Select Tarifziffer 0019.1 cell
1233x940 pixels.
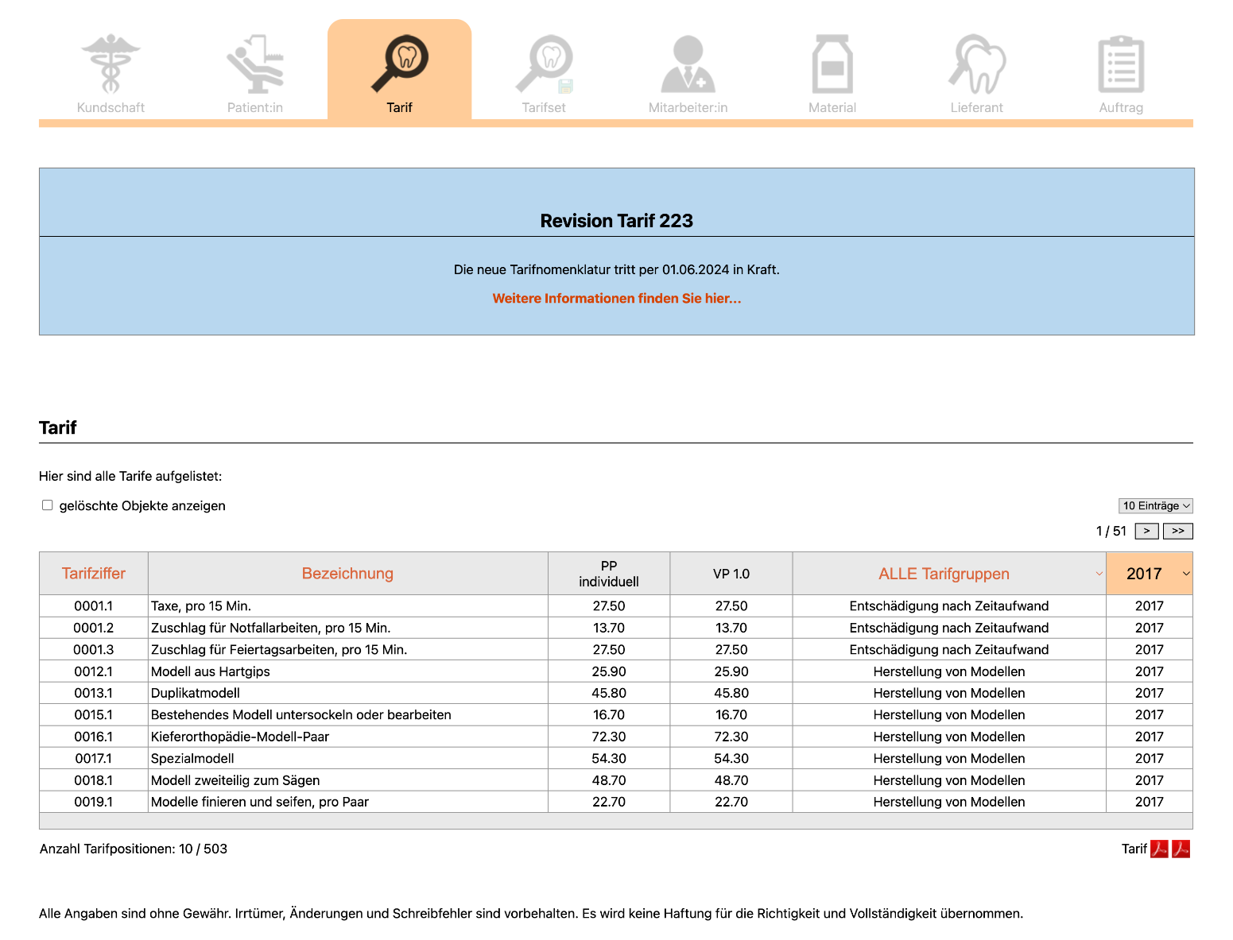pos(94,803)
